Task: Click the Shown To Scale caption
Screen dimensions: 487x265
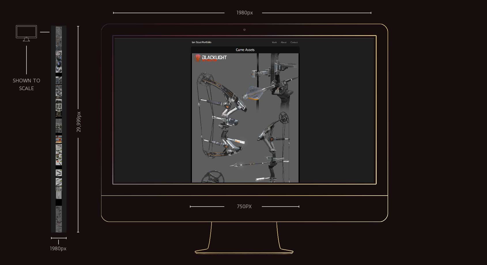Action: [26, 84]
